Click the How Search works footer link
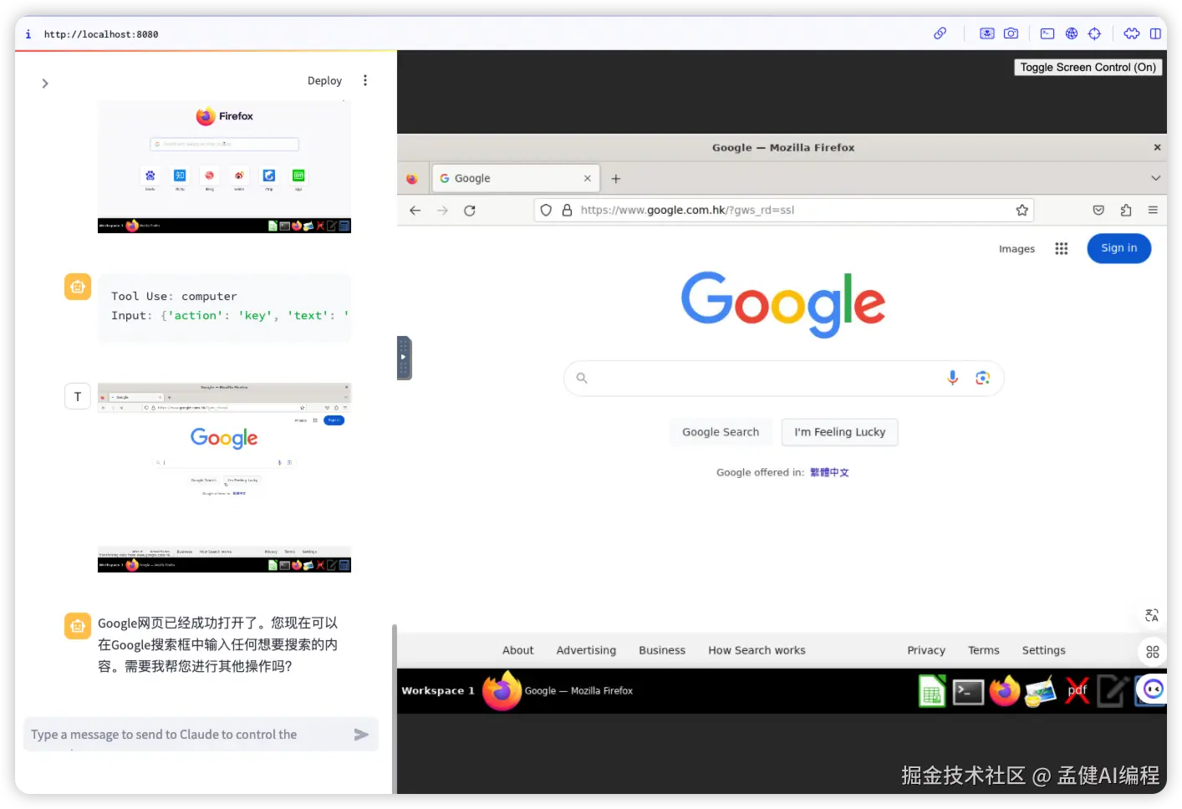The width and height of the screenshot is (1182, 809). (757, 650)
